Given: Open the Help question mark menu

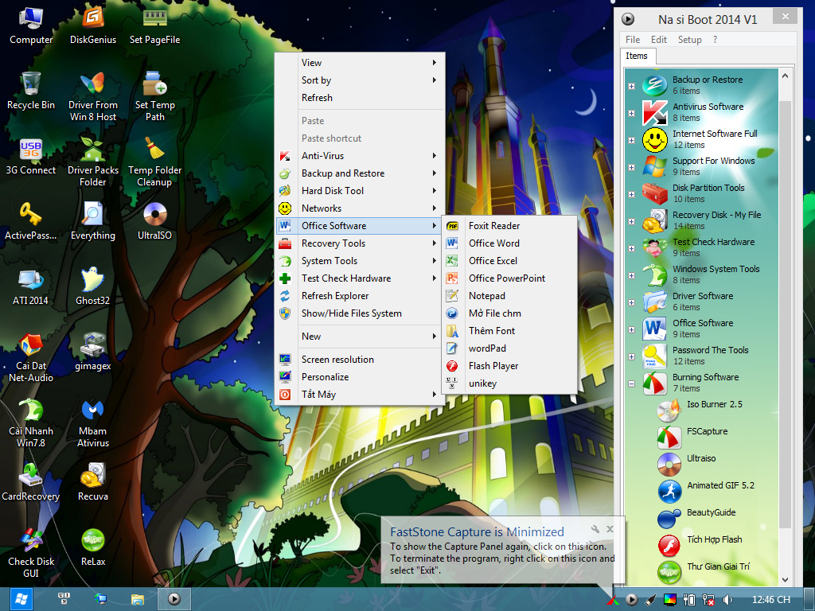Looking at the screenshot, I should 716,40.
